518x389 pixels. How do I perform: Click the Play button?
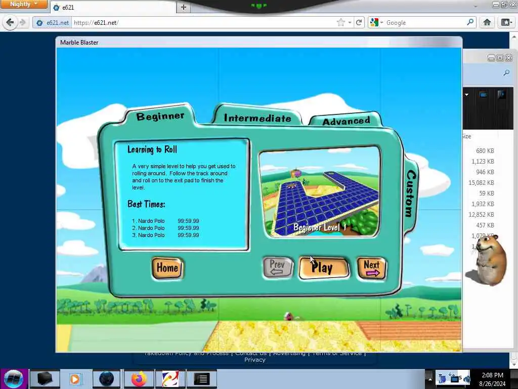coord(324,268)
